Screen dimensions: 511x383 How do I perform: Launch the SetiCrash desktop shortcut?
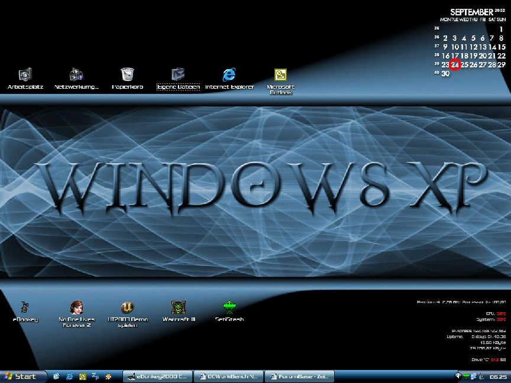click(229, 311)
